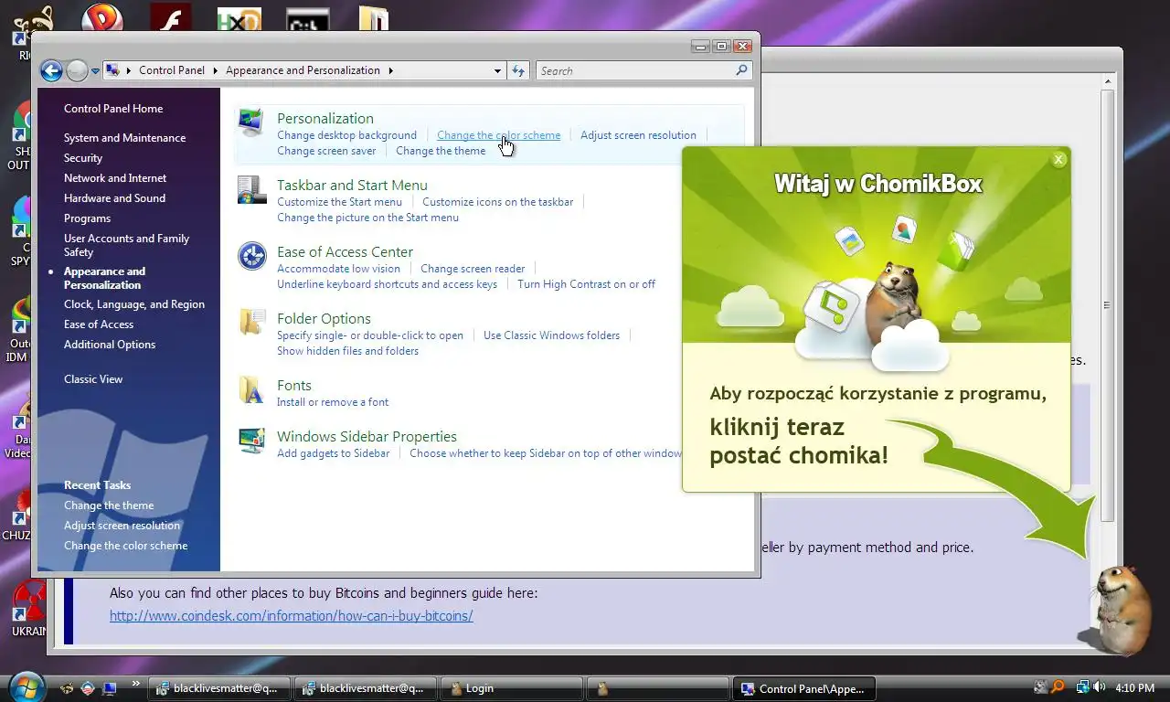Click the search magnifier icon
This screenshot has width=1170, height=702.
point(741,69)
